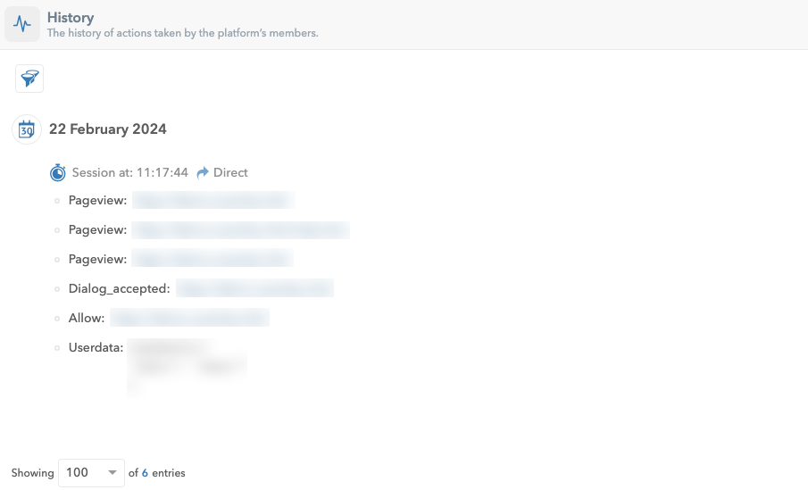
Task: Click the History page title
Action: tap(71, 18)
